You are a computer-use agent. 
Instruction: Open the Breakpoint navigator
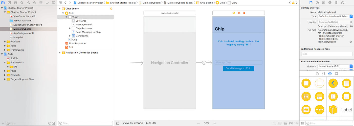(47, 3)
